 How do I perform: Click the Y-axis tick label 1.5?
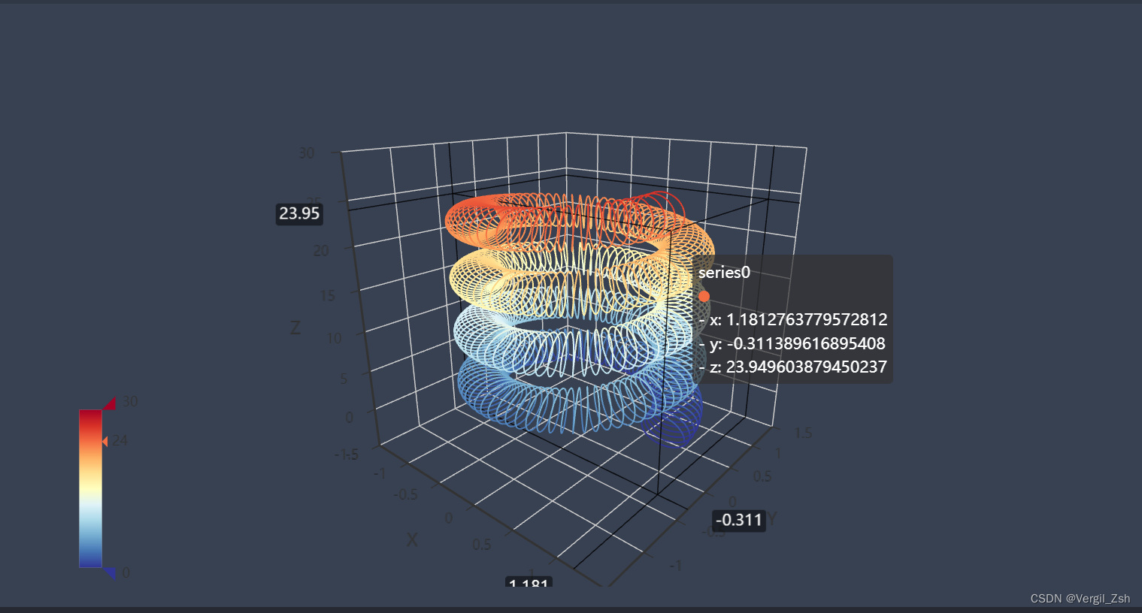pos(803,433)
